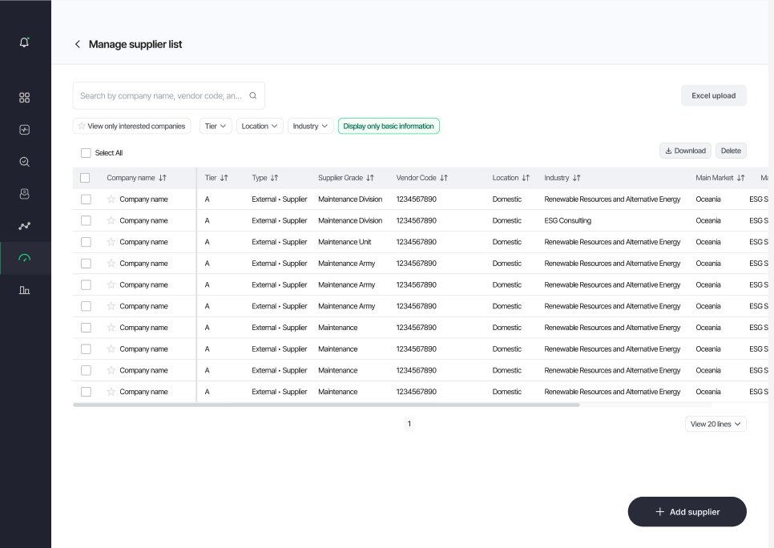Sort by Industry column
Viewport: 774px width, 548px height.
click(577, 178)
